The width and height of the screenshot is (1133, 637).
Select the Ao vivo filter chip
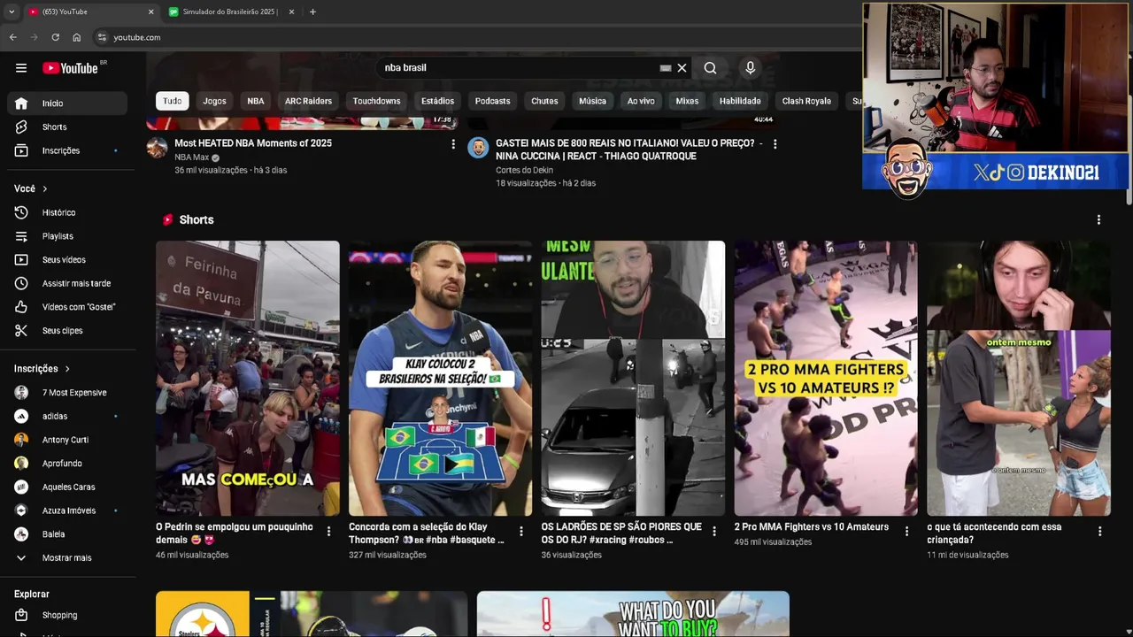point(641,101)
